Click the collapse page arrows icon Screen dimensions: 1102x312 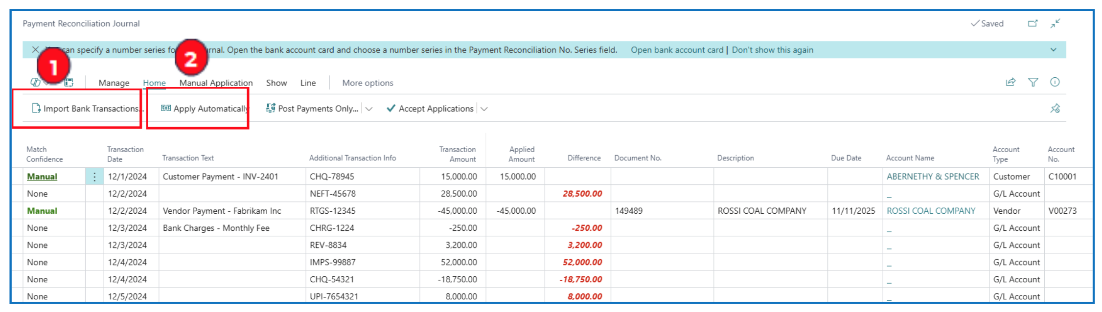[x=1055, y=23]
